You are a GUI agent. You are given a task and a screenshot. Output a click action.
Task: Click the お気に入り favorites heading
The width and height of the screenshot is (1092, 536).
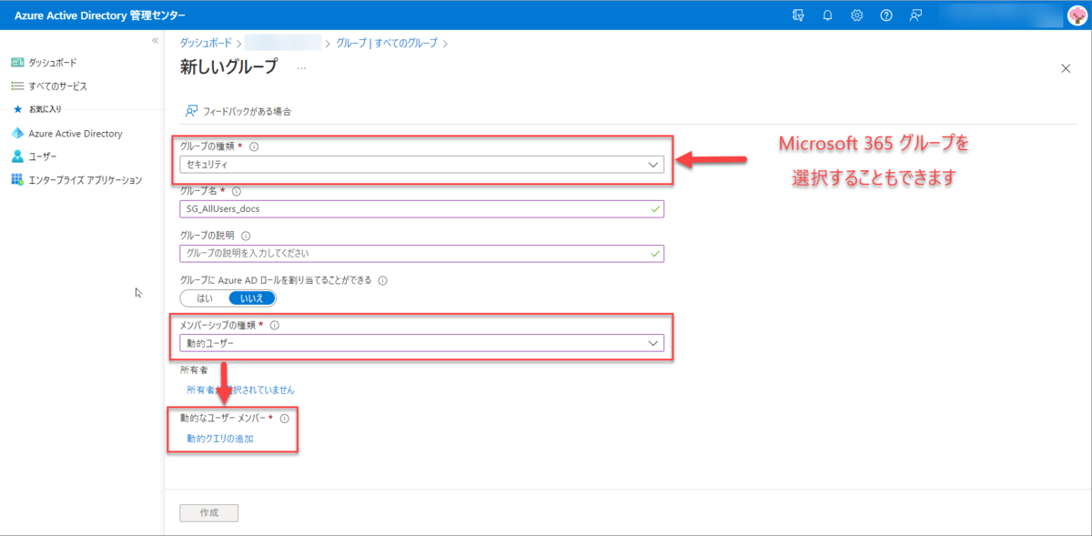(x=45, y=109)
